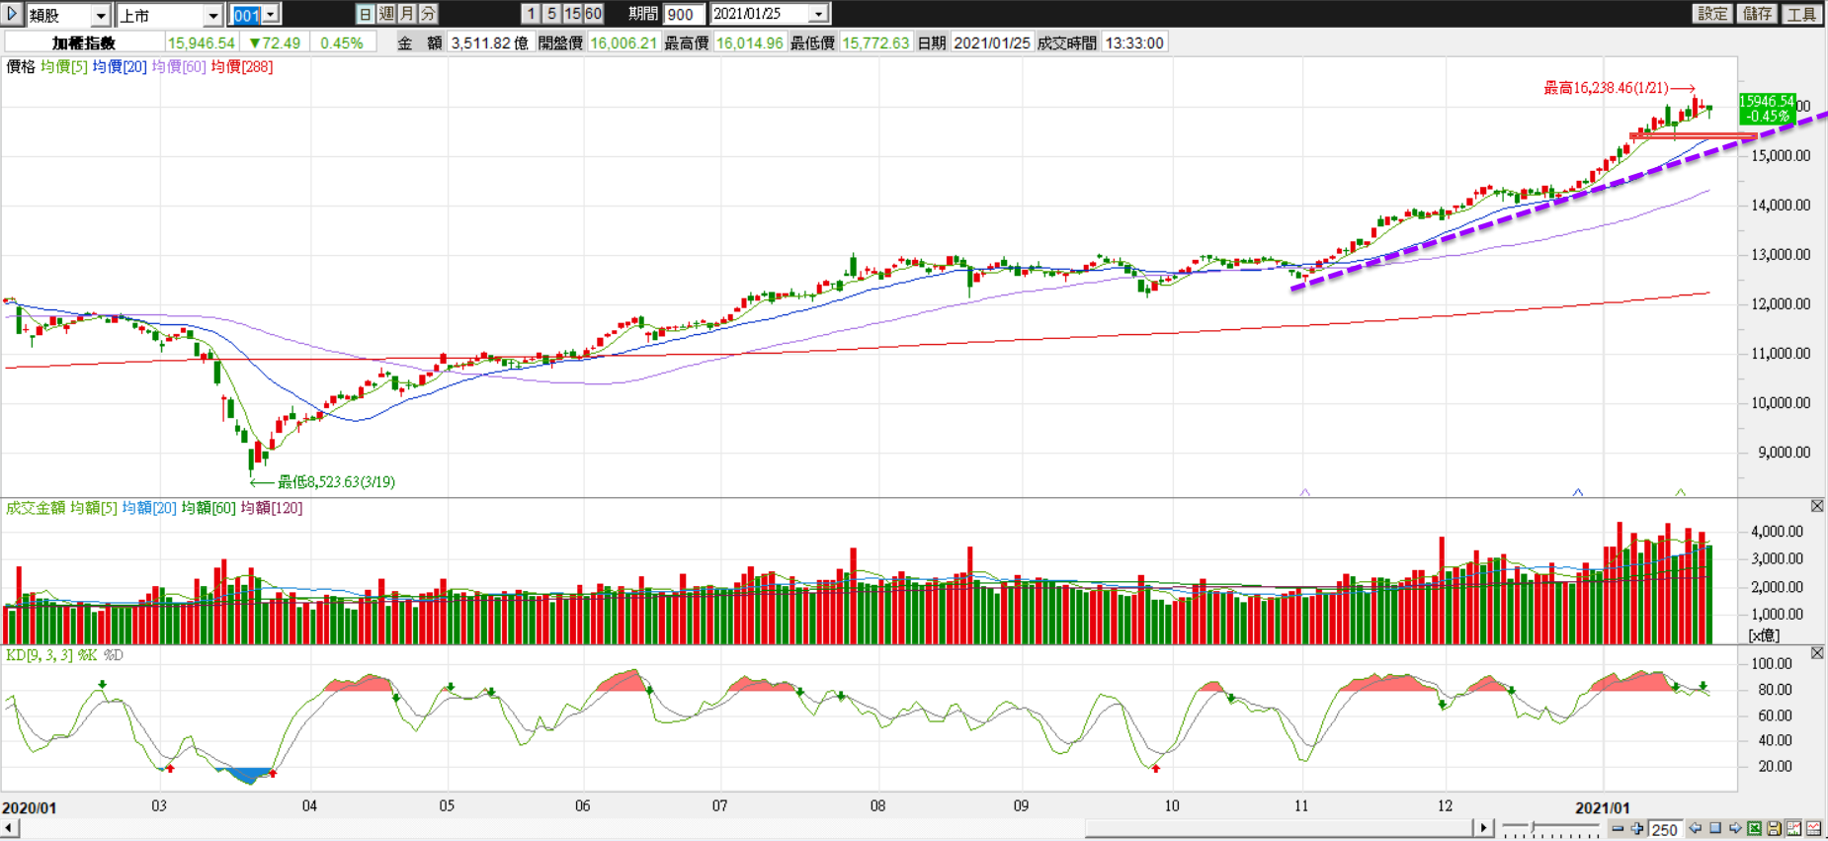Click the 最高價 value 16,014.96

tap(749, 42)
